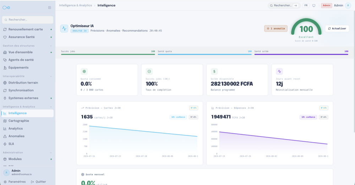Click the Distribution terrain globe icon
The image size is (355, 185).
[5, 83]
